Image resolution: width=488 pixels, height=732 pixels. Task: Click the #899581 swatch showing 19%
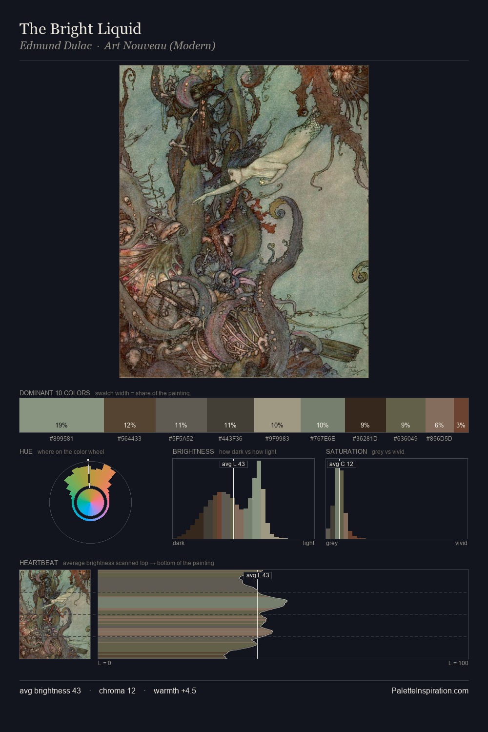point(61,415)
